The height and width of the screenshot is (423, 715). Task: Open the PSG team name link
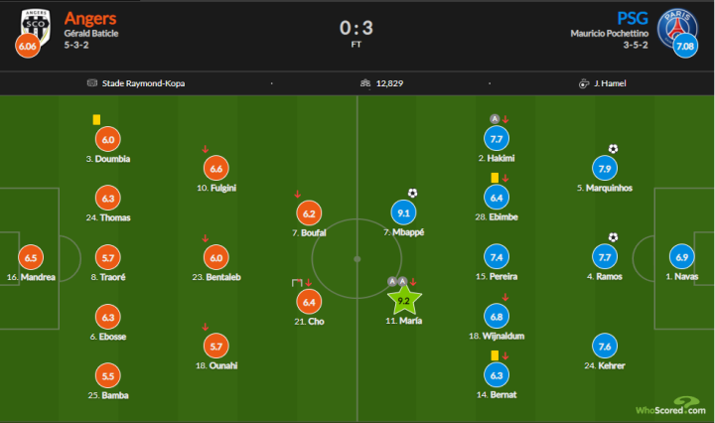coord(633,18)
